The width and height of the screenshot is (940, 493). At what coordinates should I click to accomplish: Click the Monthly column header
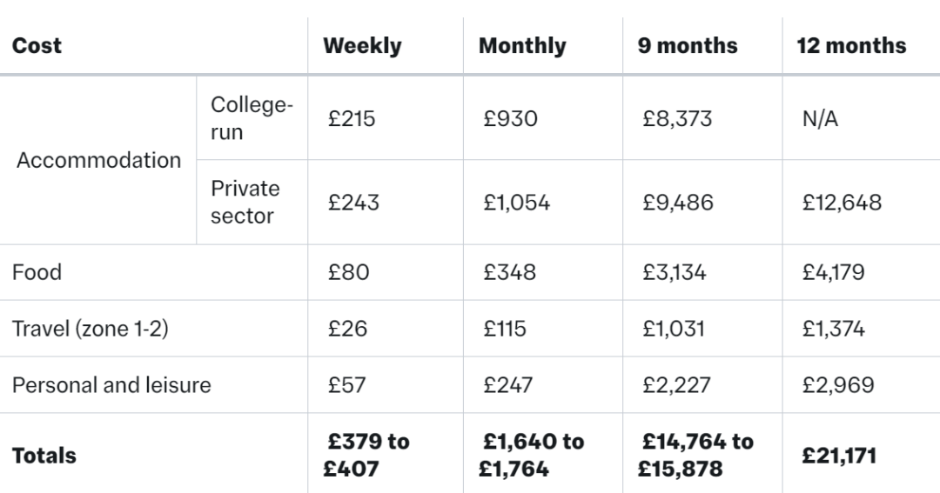coord(522,46)
